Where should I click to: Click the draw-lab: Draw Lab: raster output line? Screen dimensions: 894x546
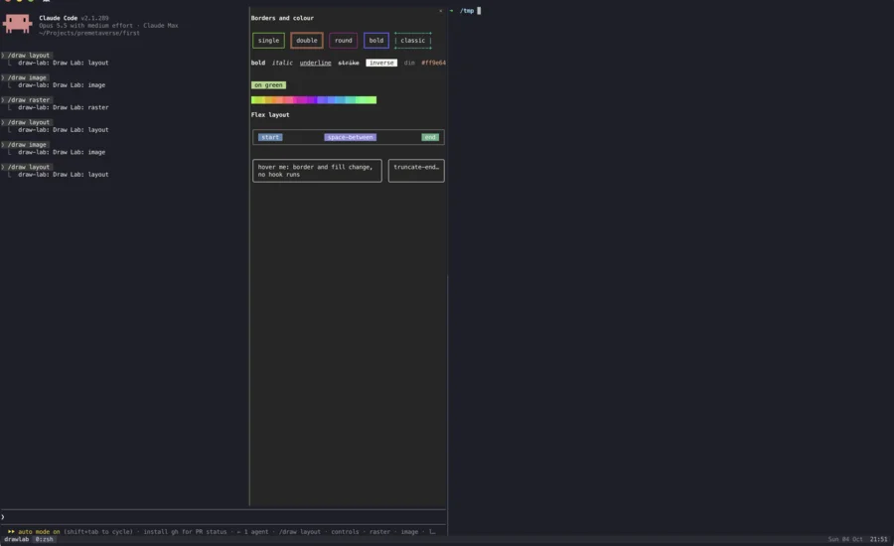pos(64,107)
